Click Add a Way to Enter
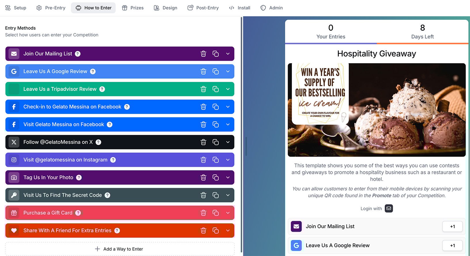The height and width of the screenshot is (256, 470). point(120,249)
